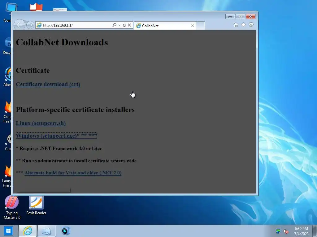Open Favorites star icon
This screenshot has width=317, height=237.
(243, 25)
